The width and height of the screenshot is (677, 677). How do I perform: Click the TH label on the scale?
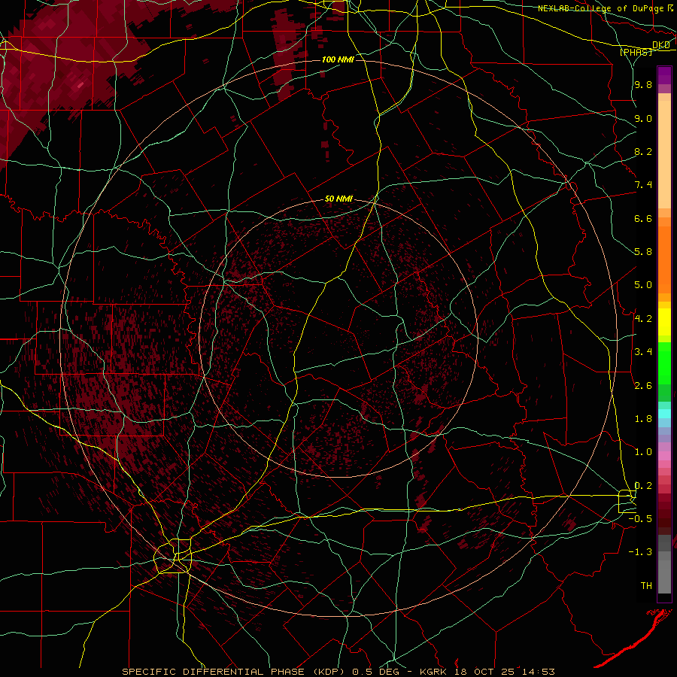646,586
